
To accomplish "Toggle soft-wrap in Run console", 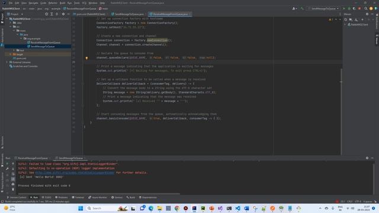I will [x=13, y=174].
